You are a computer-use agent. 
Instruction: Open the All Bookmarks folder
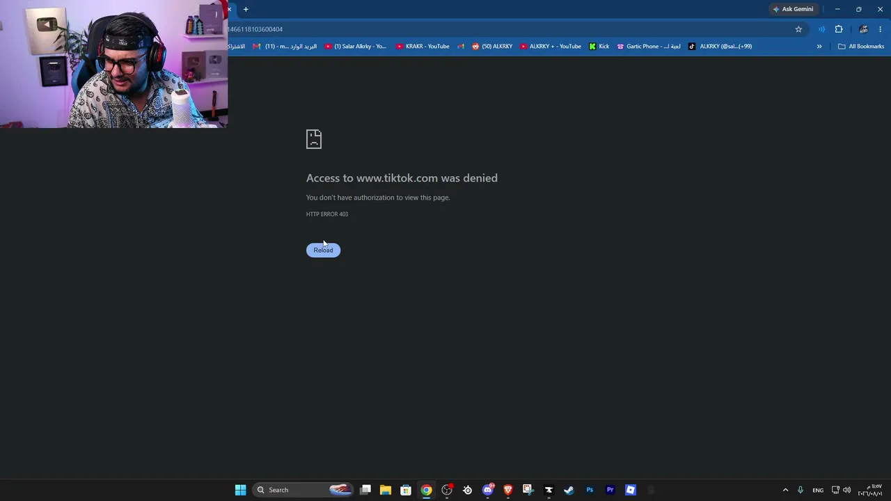coord(861,47)
